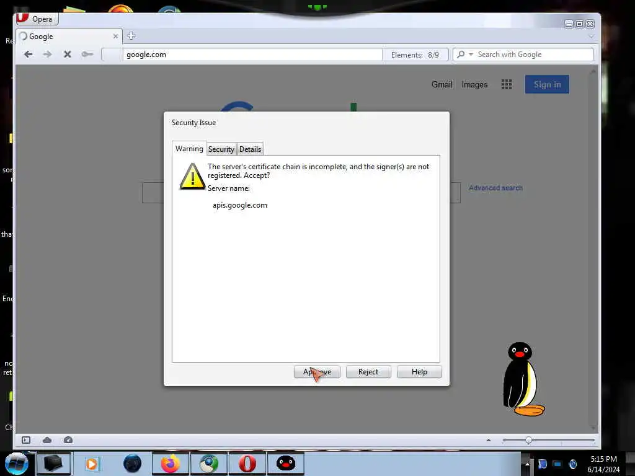Image resolution: width=635 pixels, height=476 pixels.
Task: Close the Google tab
Action: [115, 36]
